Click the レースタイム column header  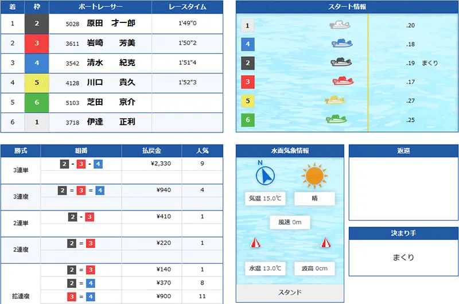coord(188,7)
